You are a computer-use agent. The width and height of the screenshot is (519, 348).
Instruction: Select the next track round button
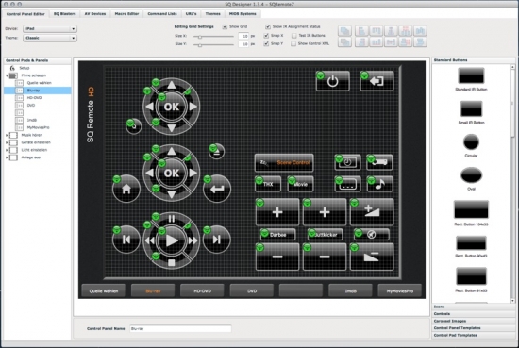coord(217,240)
